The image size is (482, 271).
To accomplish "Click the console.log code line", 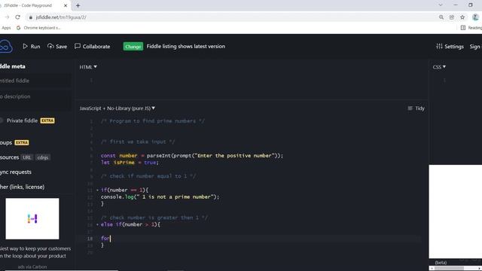I will point(160,197).
